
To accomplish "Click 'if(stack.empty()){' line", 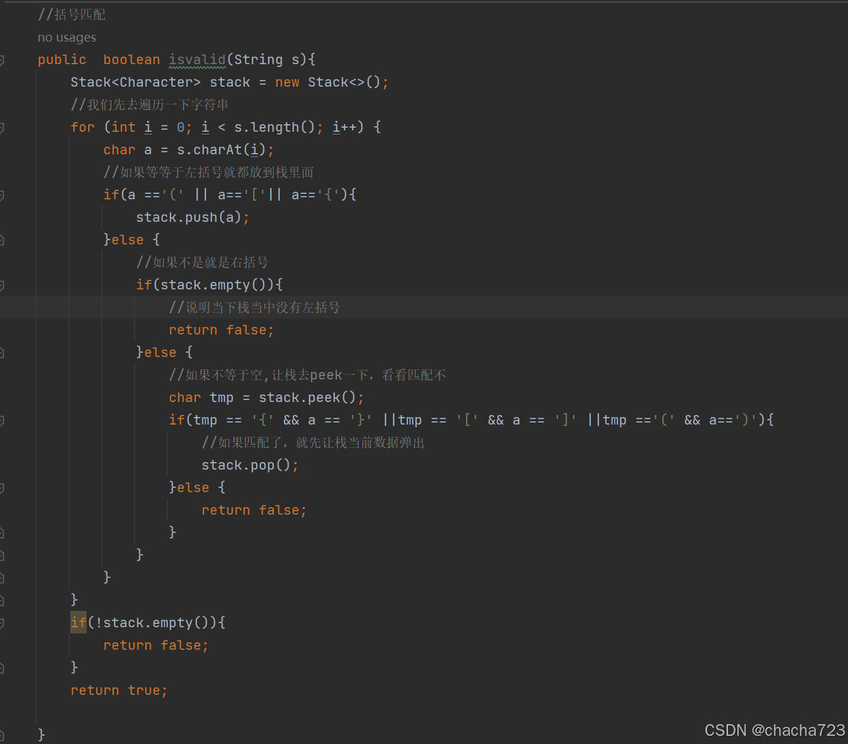I will pos(209,285).
